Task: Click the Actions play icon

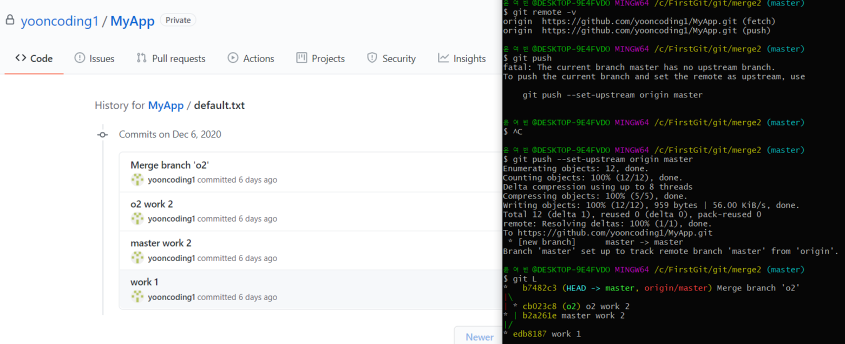Action: (x=233, y=58)
